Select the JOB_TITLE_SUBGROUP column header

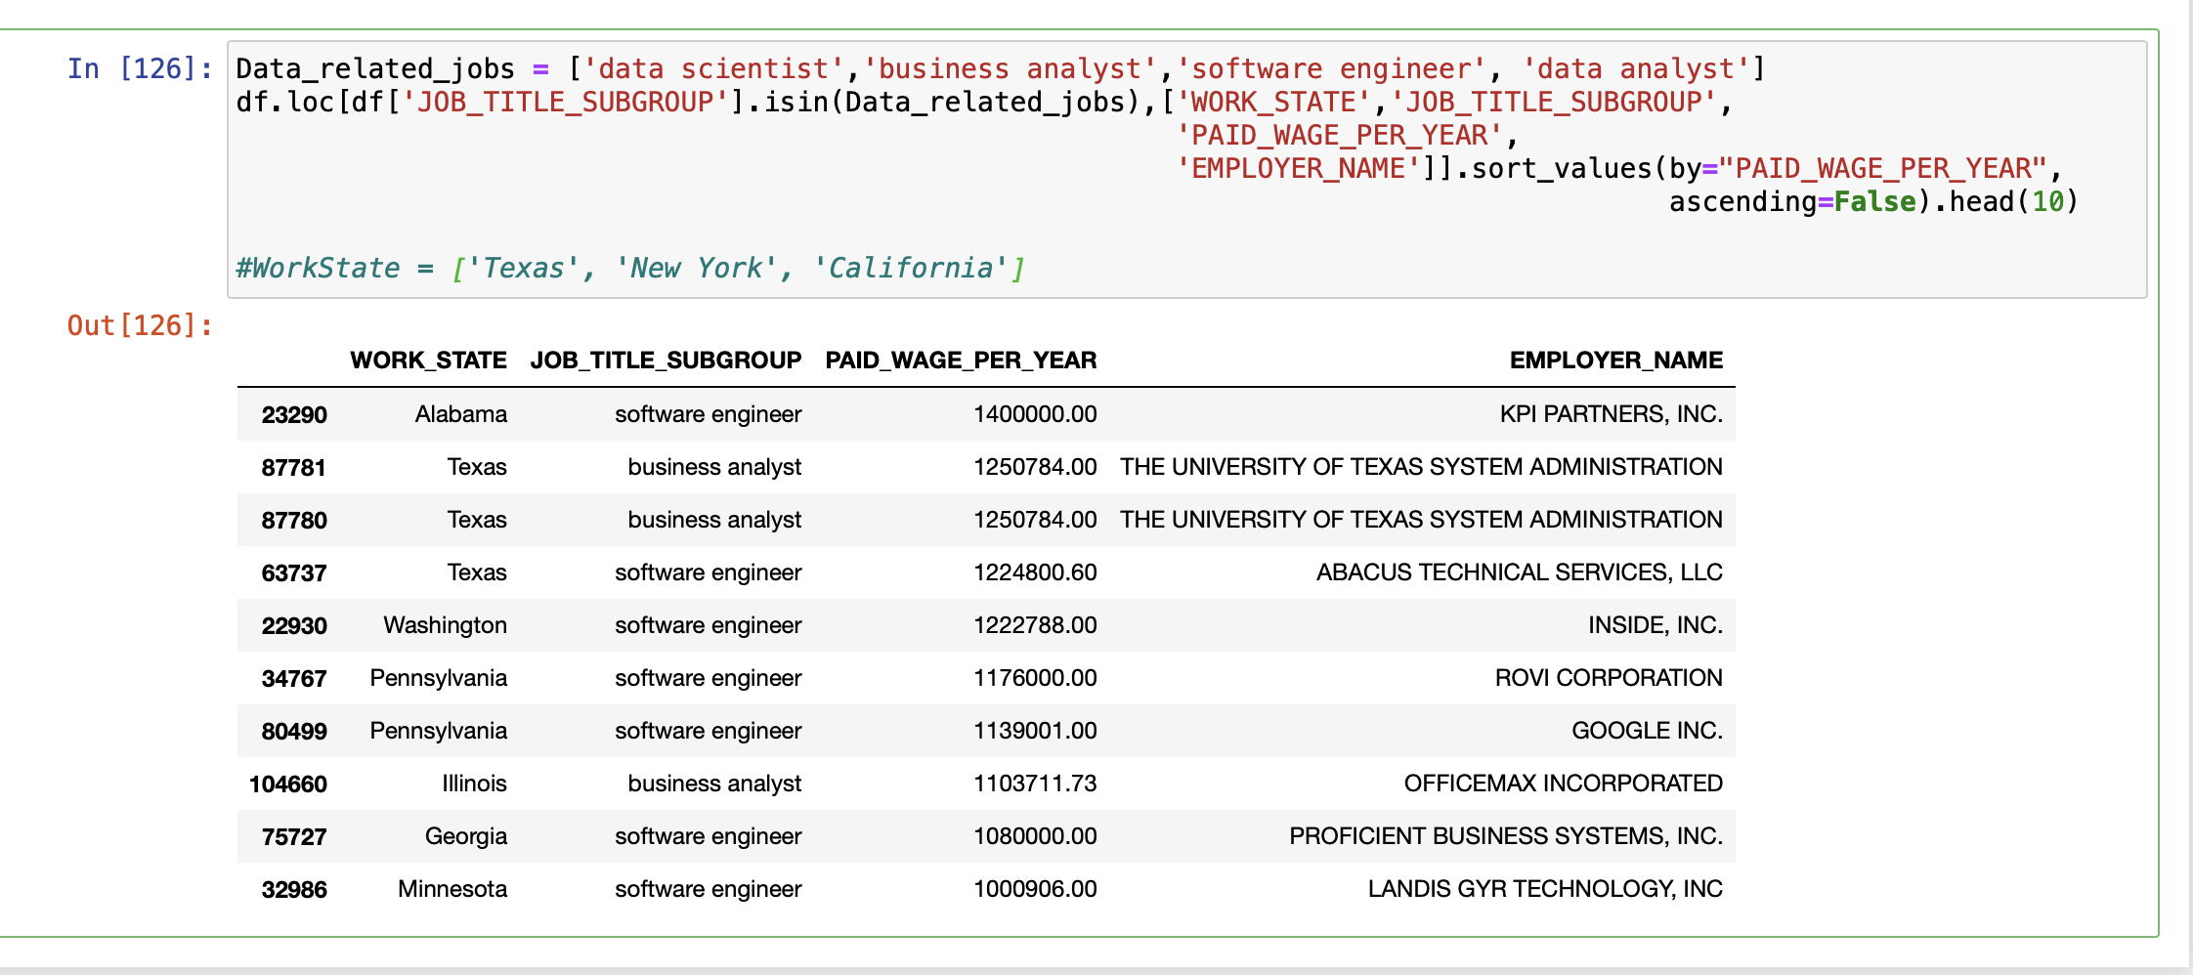665,360
